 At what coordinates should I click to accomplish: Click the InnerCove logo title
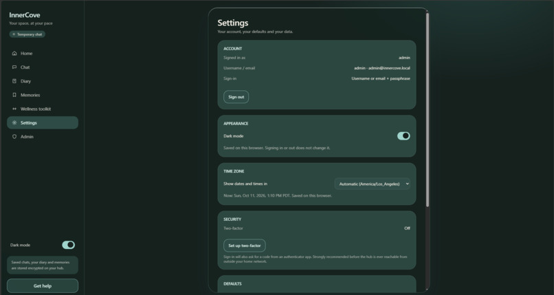(24, 15)
